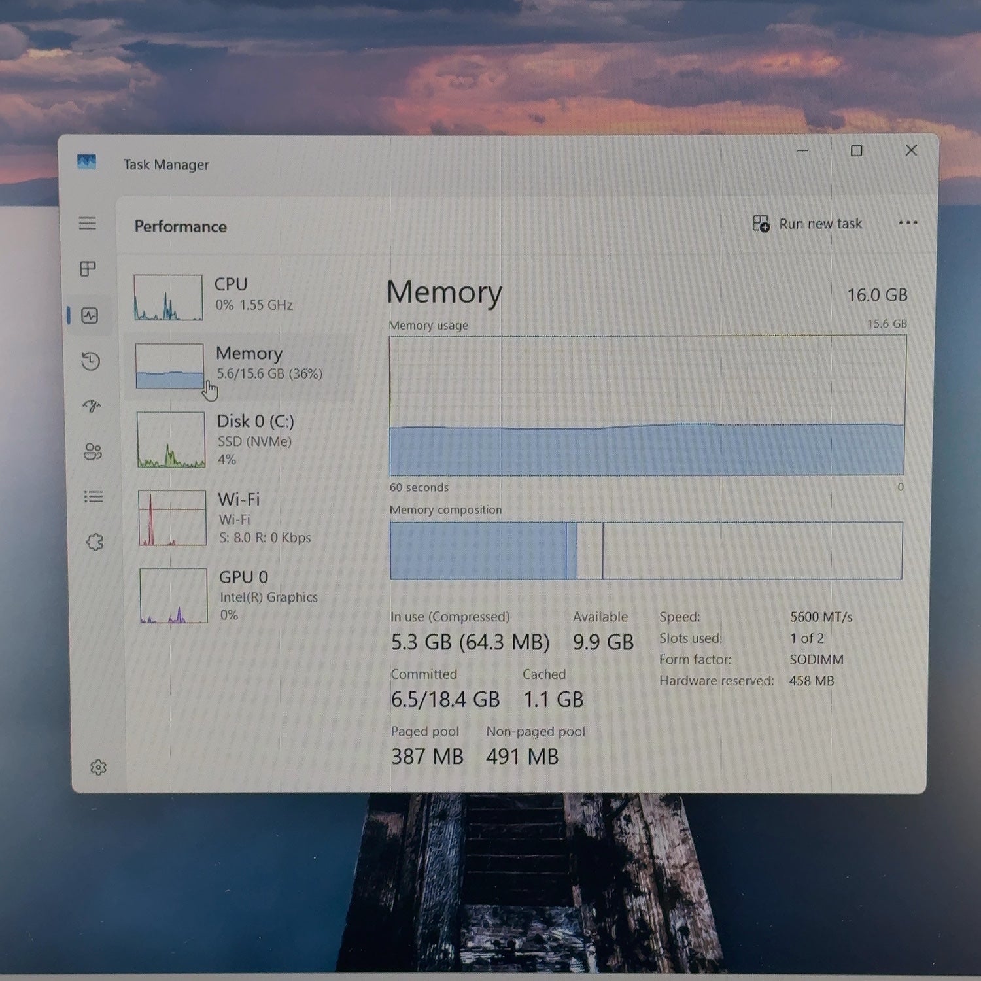Maximize the Task Manager window

[x=856, y=151]
